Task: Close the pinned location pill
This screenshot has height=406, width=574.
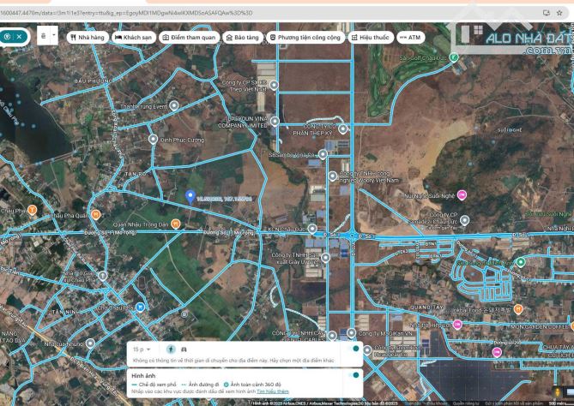Action: click(19, 37)
